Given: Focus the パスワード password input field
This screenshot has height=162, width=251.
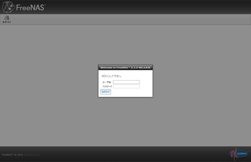Looking at the screenshot, I should pos(126,87).
